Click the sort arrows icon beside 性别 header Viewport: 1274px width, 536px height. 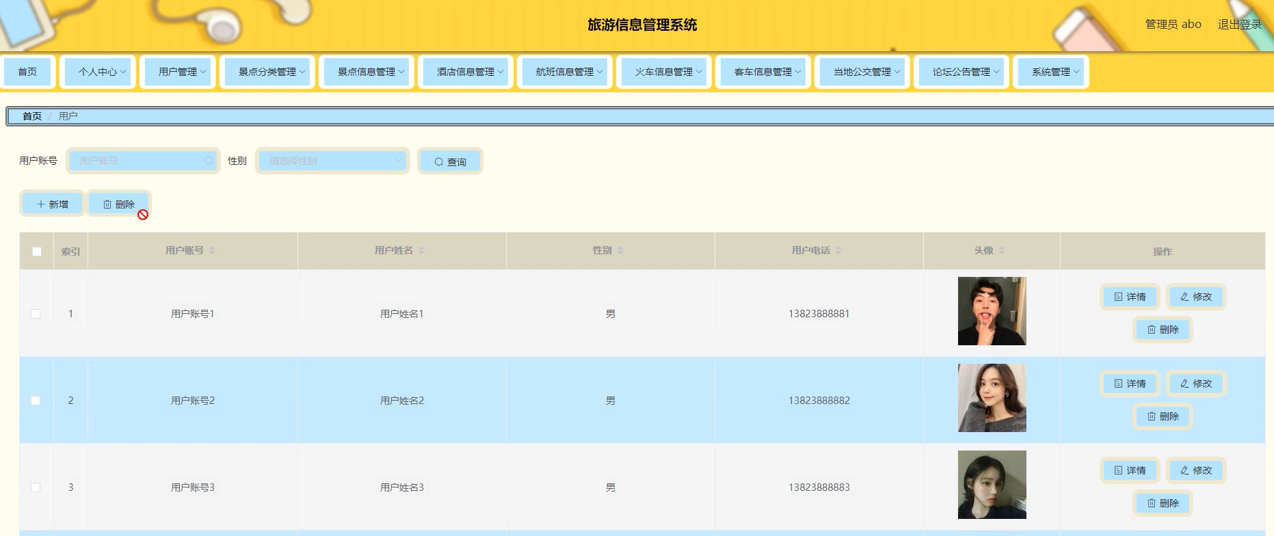click(620, 251)
